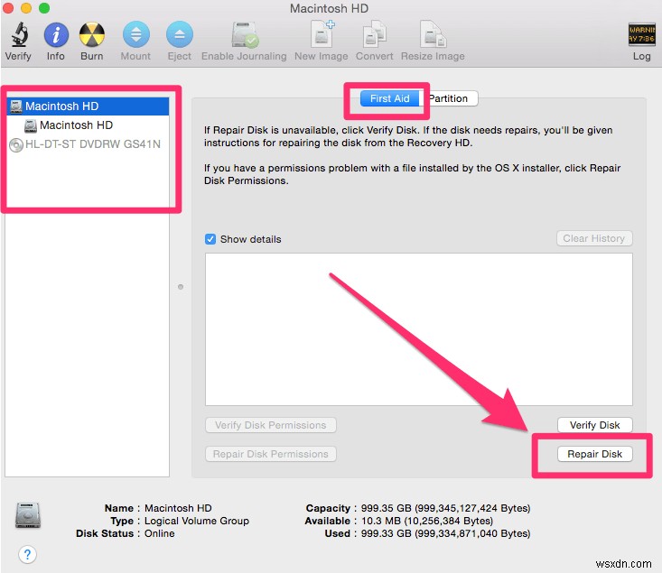
Task: Click the Clear History button
Action: pyautogui.click(x=594, y=238)
